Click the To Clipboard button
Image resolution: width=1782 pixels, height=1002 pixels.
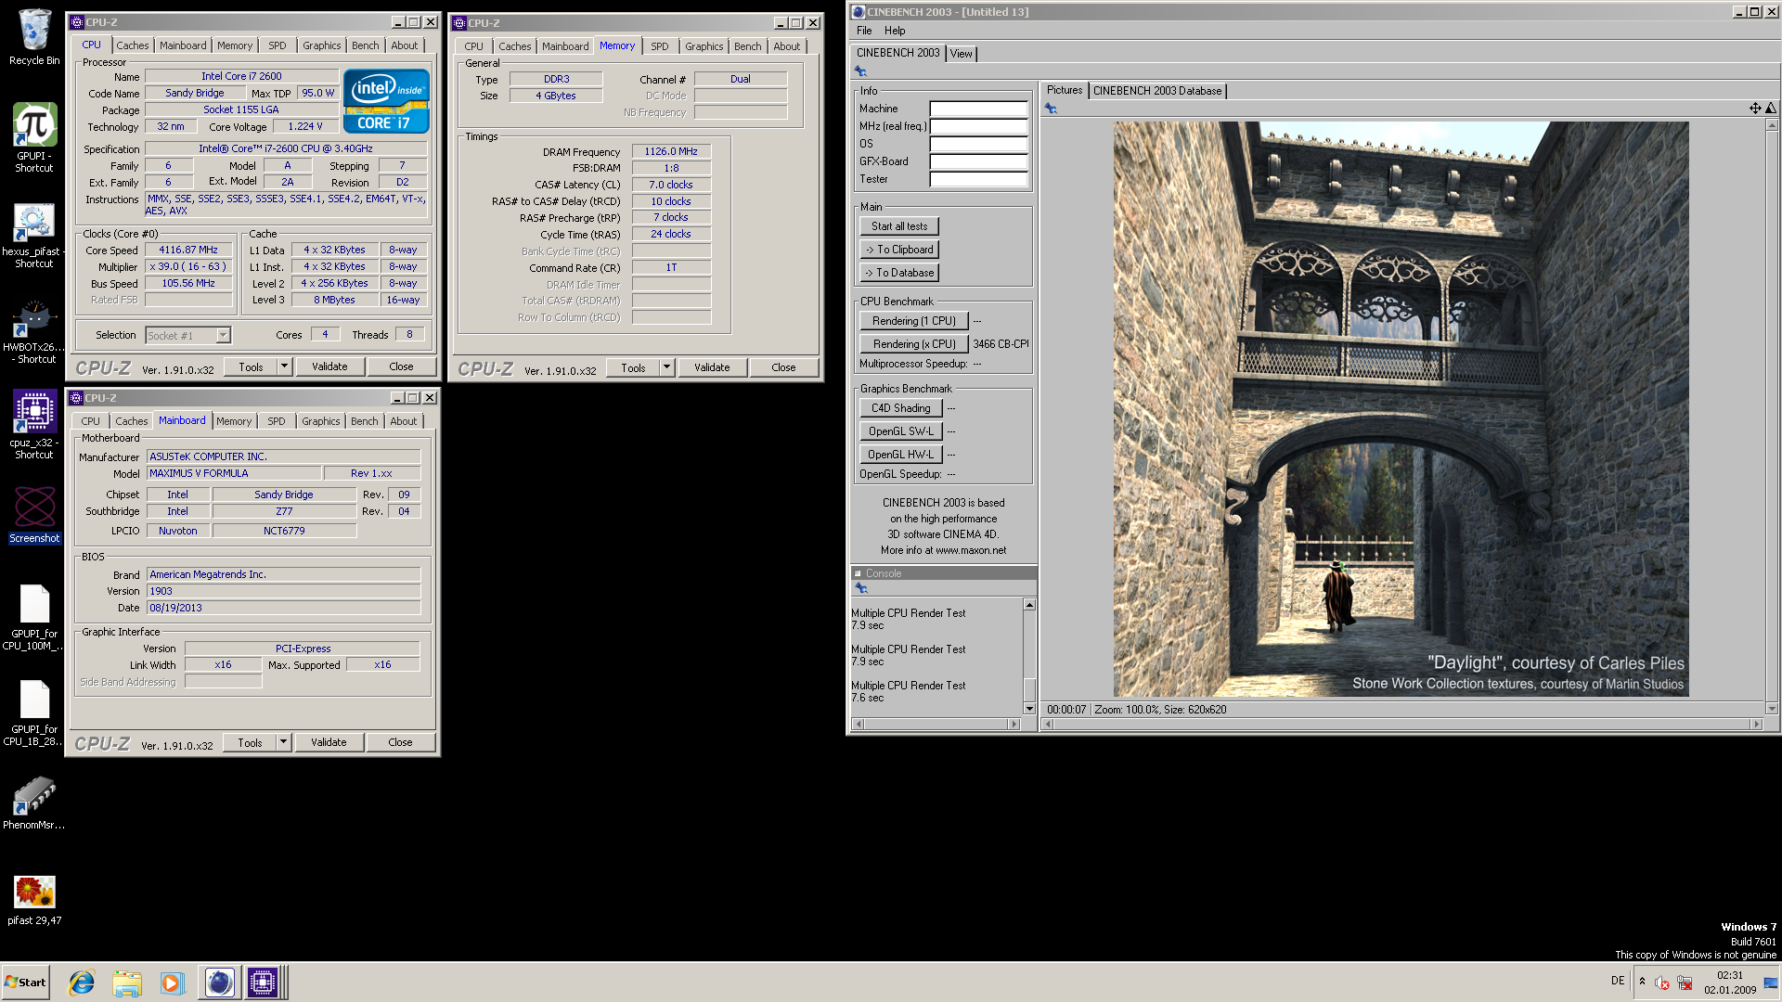tap(899, 250)
